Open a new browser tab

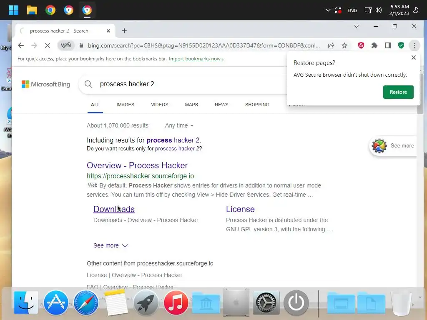coord(124,31)
